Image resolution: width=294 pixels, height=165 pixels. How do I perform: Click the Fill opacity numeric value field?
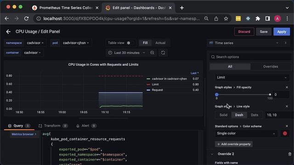[x=281, y=94]
